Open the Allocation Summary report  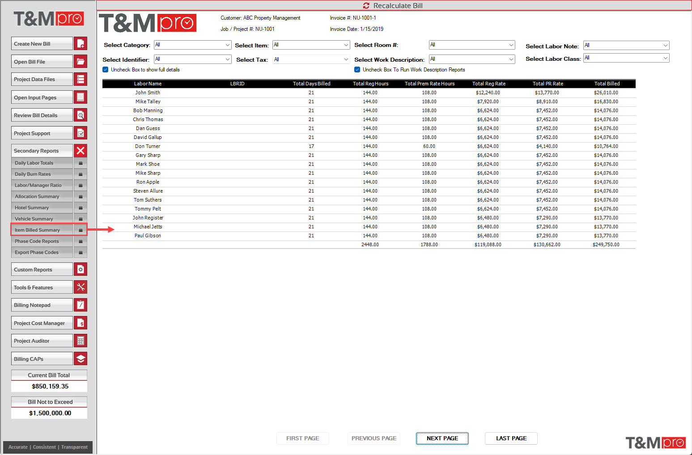(42, 197)
